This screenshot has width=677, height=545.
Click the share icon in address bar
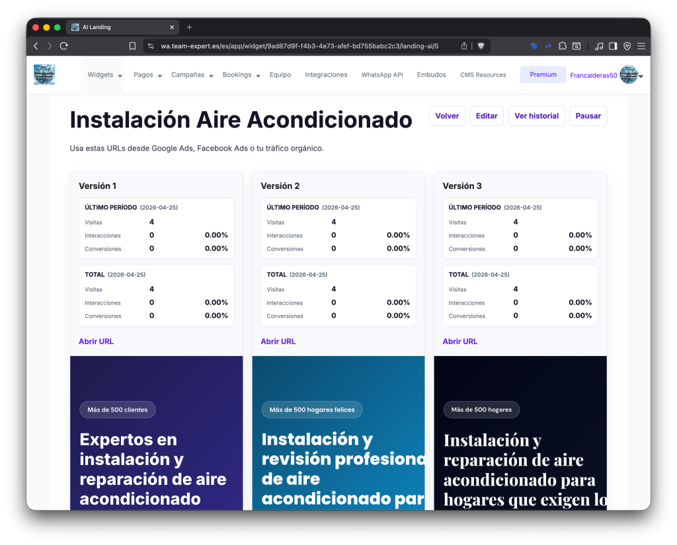464,46
